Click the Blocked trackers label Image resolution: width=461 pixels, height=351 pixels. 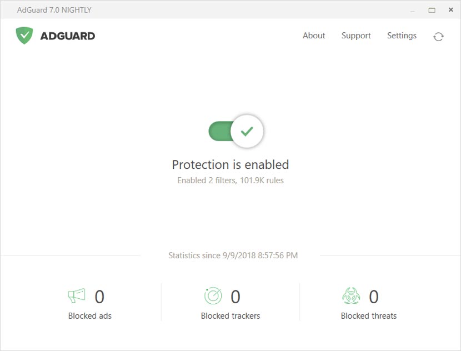[230, 315]
